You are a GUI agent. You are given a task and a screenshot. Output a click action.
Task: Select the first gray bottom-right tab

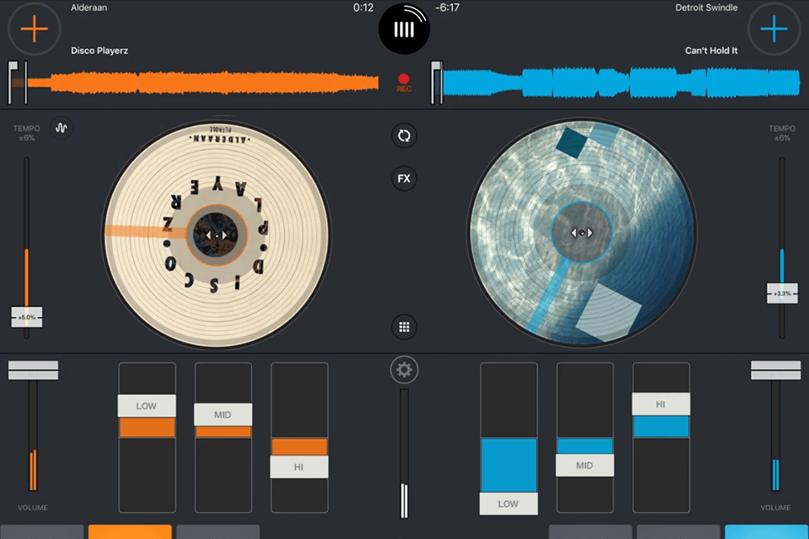click(590, 531)
